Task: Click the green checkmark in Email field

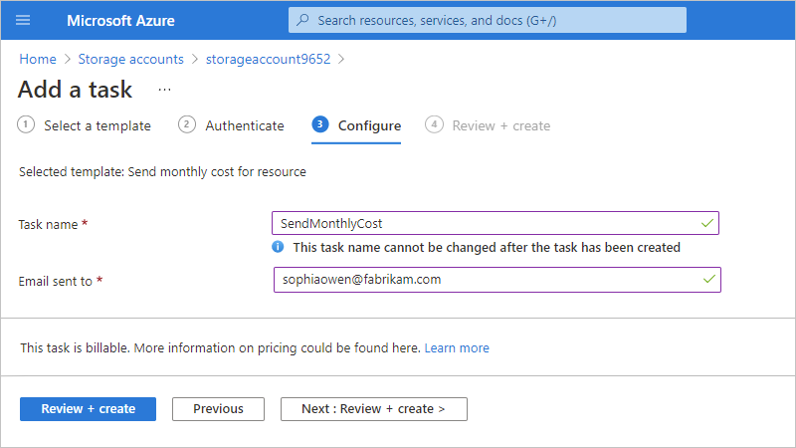Action: click(709, 279)
